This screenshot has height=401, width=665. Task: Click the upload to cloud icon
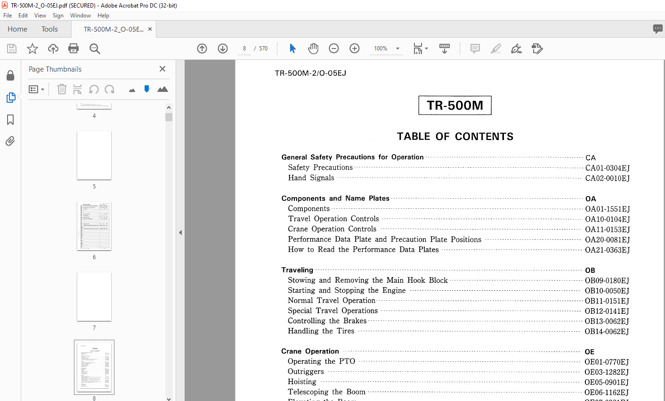(53, 49)
